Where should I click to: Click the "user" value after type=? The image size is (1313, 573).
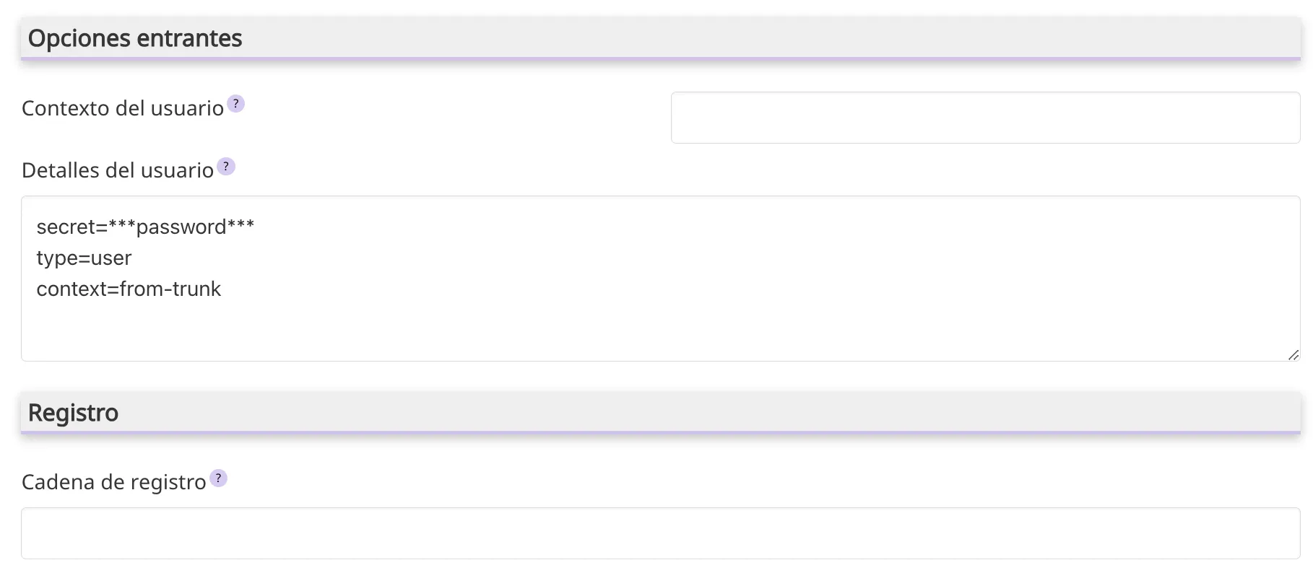pyautogui.click(x=111, y=258)
